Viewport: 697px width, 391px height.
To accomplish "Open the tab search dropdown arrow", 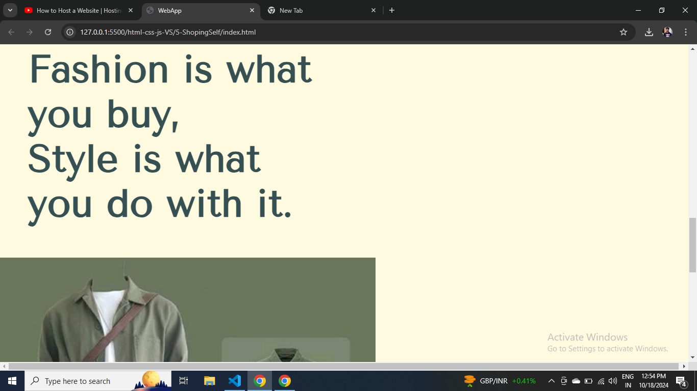I will pyautogui.click(x=10, y=10).
